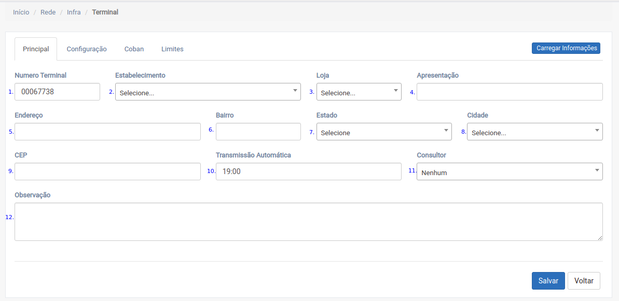
Task: Click the Numero Terminal input field
Action: (x=57, y=92)
